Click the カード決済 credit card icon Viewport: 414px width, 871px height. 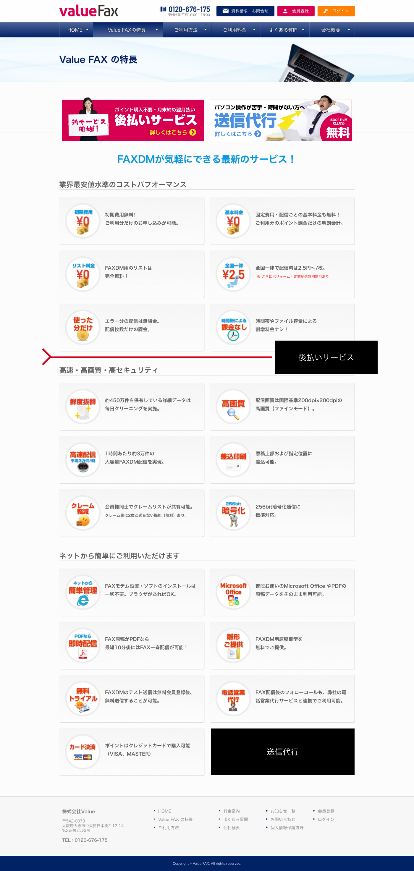click(83, 752)
